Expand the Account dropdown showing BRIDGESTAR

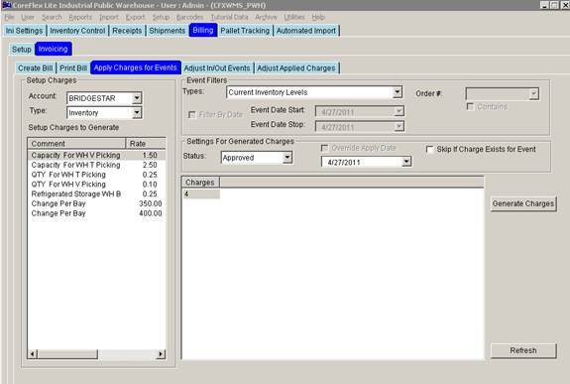pyautogui.click(x=137, y=98)
